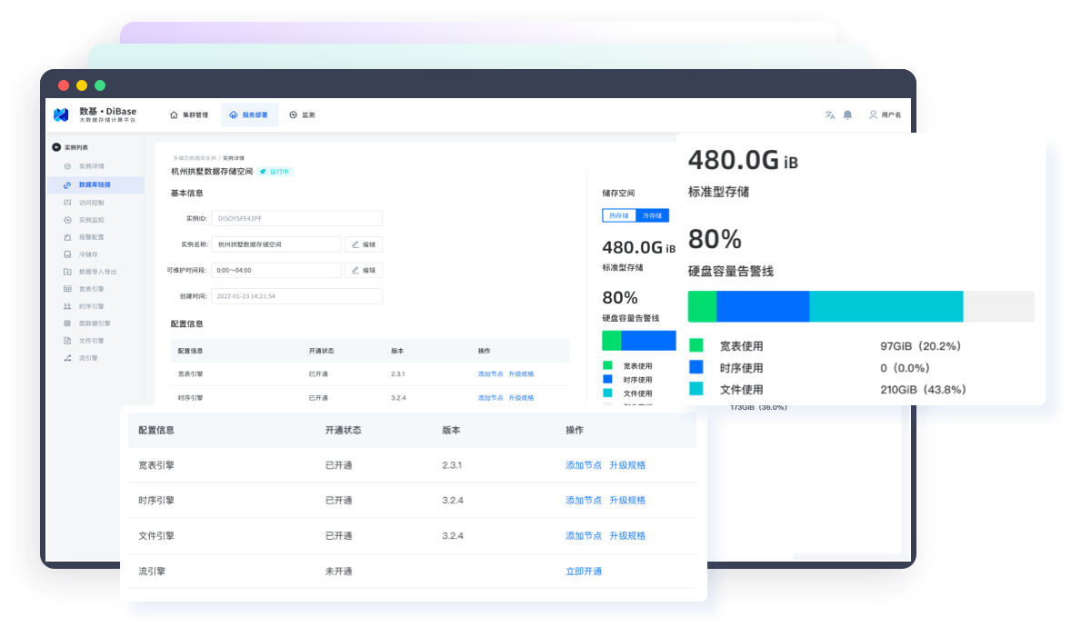
Task: Click the cloud icon on 服务部署
Action: 234,114
